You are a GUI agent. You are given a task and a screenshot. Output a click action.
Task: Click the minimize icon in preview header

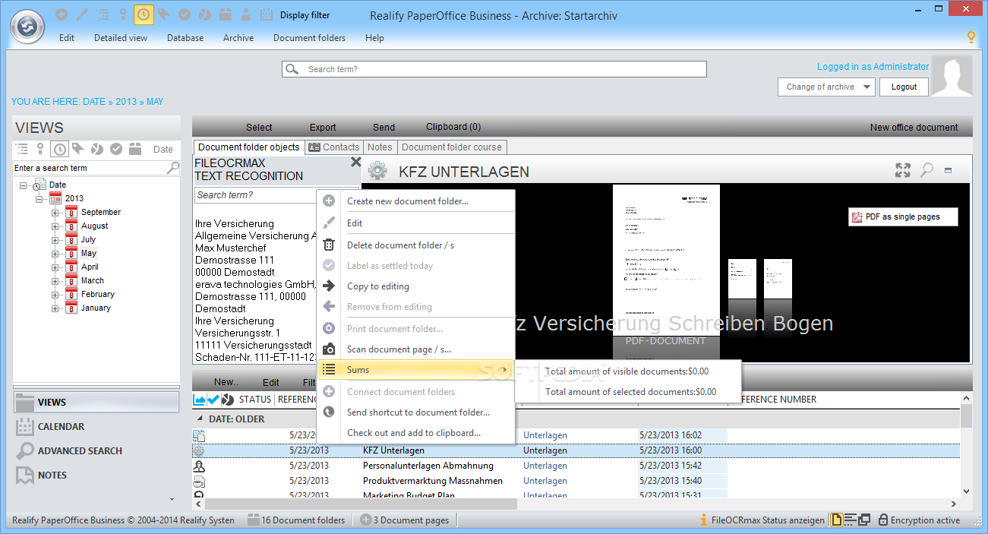coord(949,171)
